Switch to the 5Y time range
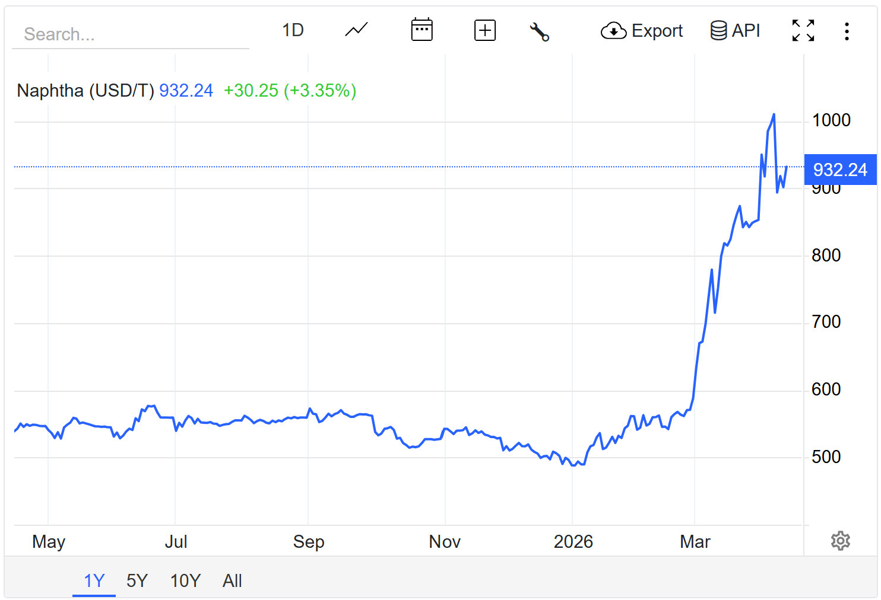881x600 pixels. click(137, 580)
